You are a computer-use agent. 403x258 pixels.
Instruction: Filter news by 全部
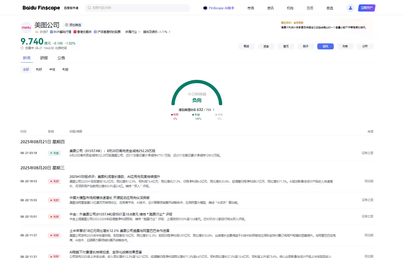26,70
